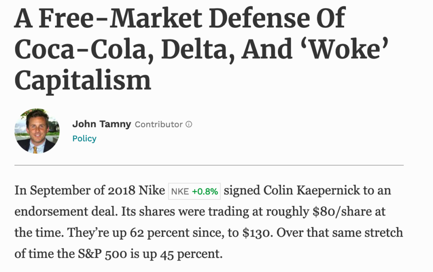Select the NKE stock ticker badge
This screenshot has height=272, width=433.
(195, 191)
